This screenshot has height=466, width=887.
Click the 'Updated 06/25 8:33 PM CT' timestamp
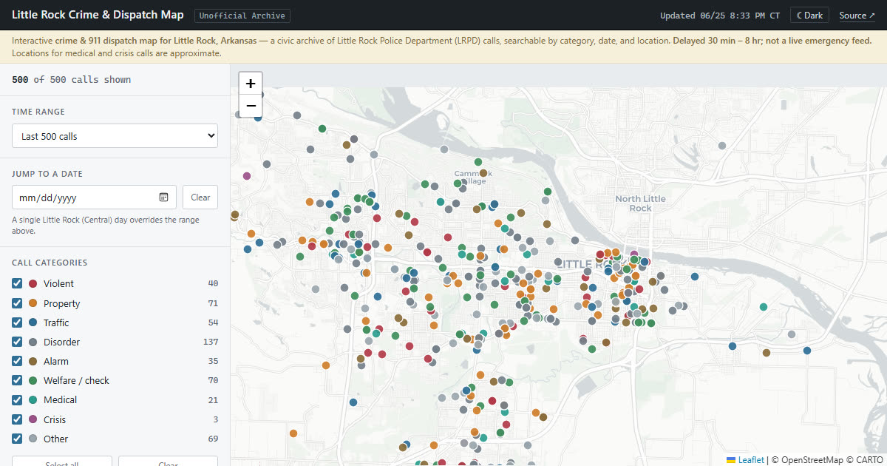point(720,16)
